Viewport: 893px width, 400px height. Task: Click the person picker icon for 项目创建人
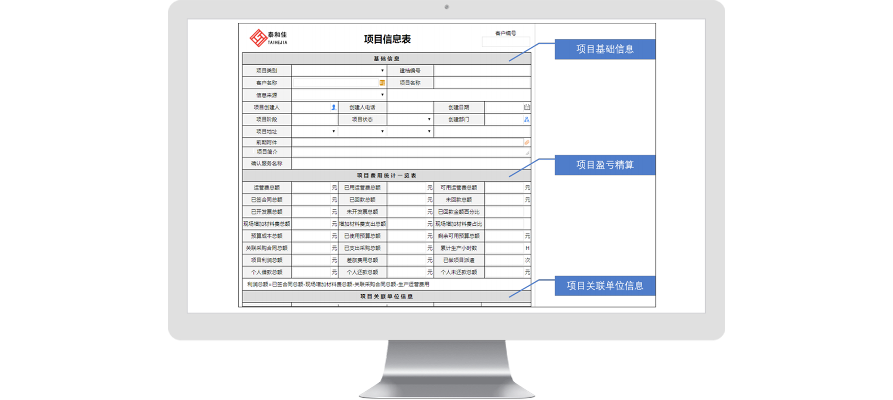pos(334,107)
